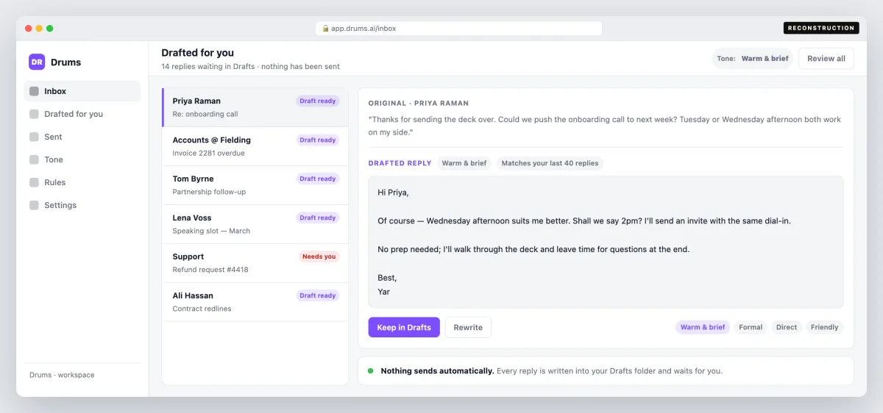Click the Warm & brief tag beside Drafted Reply

point(464,163)
